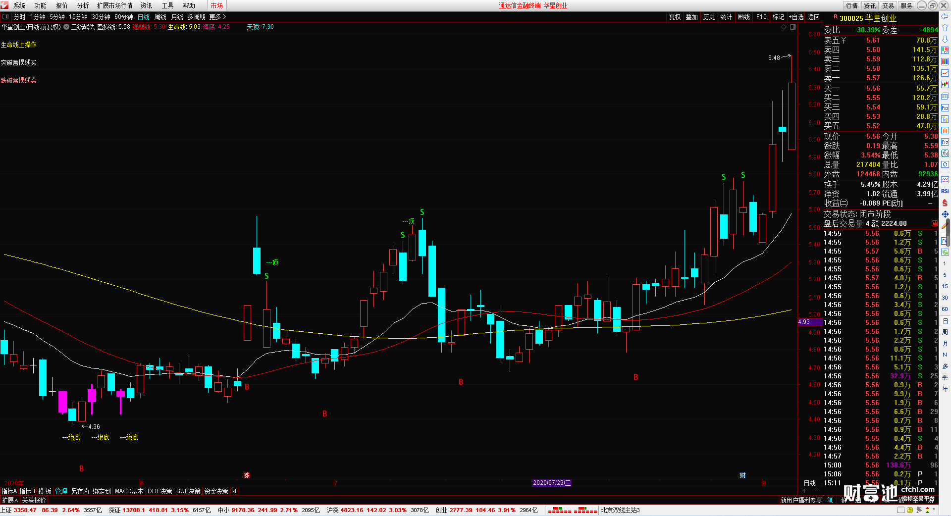Toggle the small box left of 分时
The width and height of the screenshot is (951, 516).
click(5, 17)
